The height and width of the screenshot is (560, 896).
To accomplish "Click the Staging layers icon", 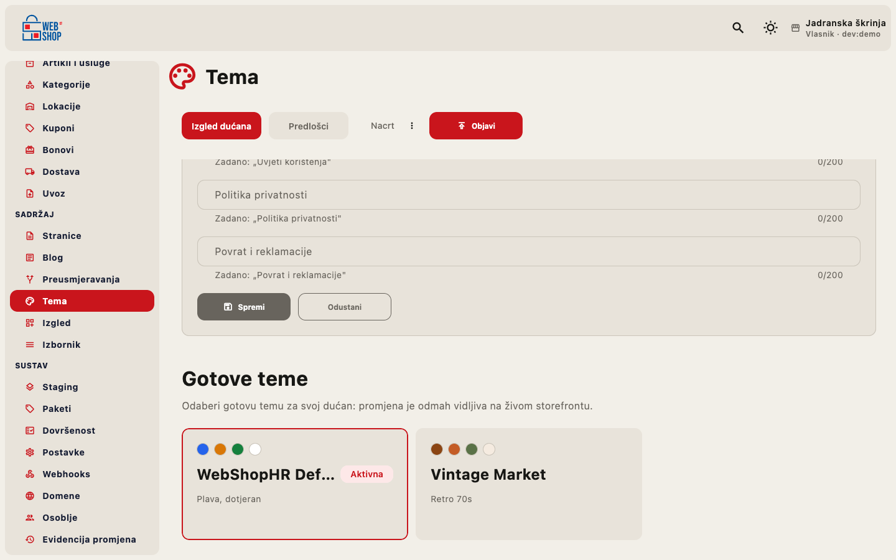I will click(x=30, y=387).
